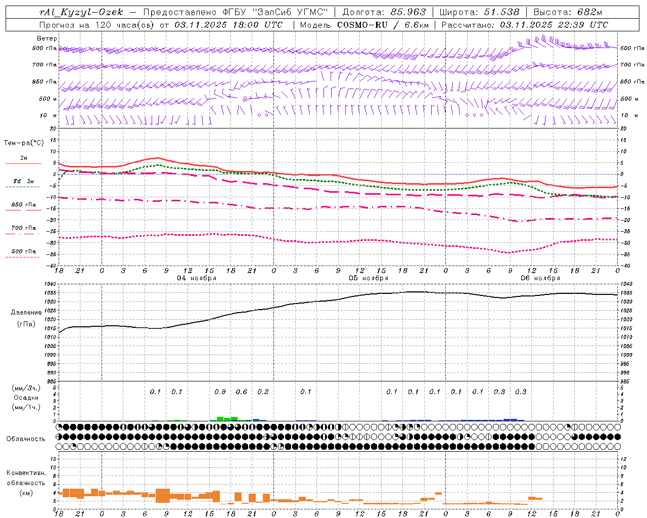Click the "10 м" wind level label on left
The image size is (647, 518).
click(49, 115)
